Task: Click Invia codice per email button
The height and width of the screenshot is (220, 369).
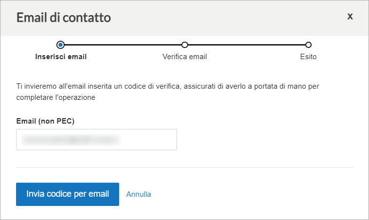Action: click(68, 194)
